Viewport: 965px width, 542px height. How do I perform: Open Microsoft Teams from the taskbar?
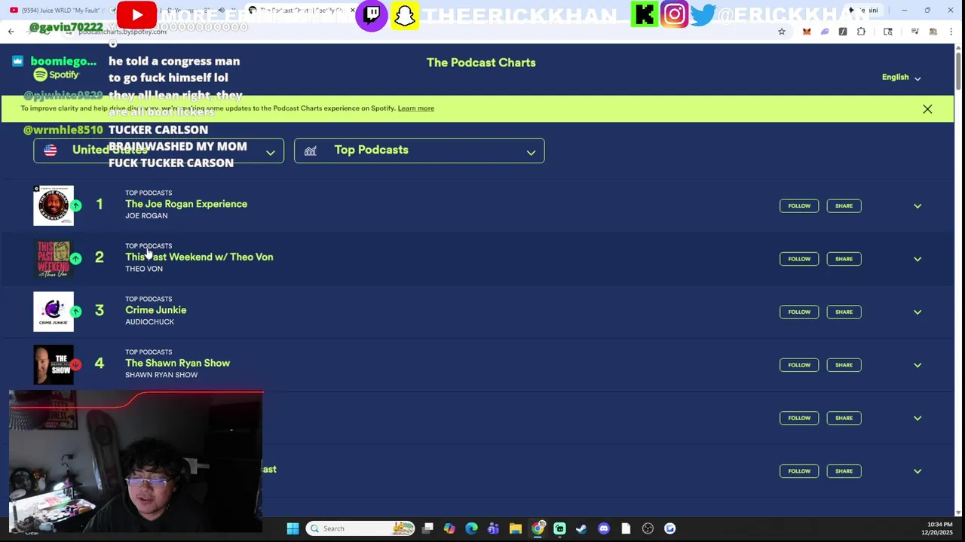pos(493,528)
